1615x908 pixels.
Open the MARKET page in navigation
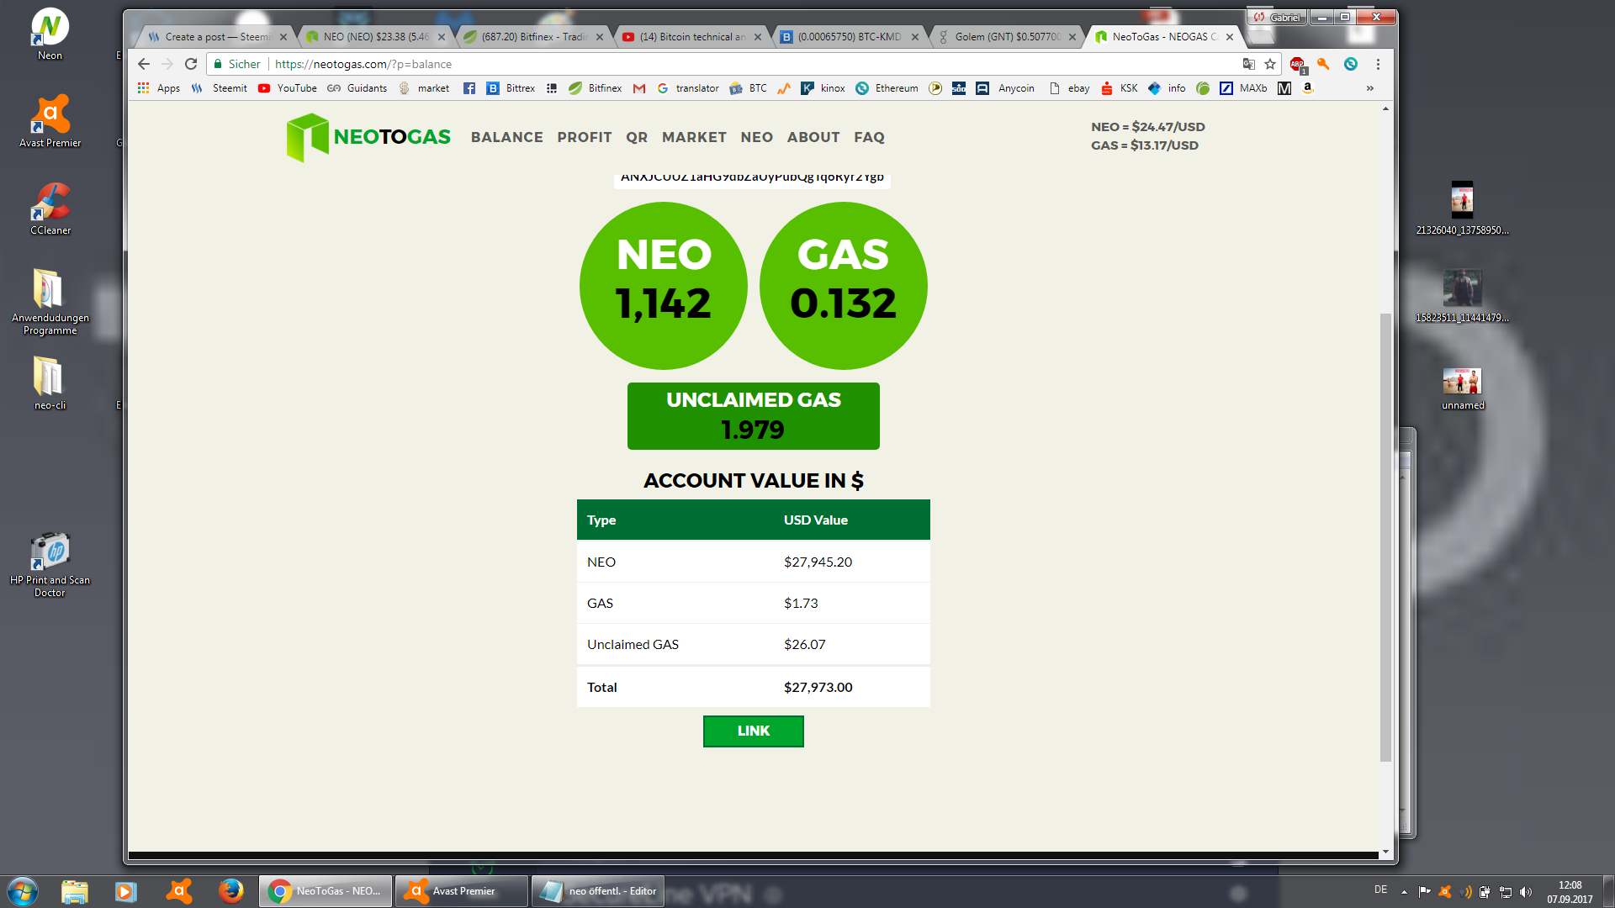tap(694, 137)
